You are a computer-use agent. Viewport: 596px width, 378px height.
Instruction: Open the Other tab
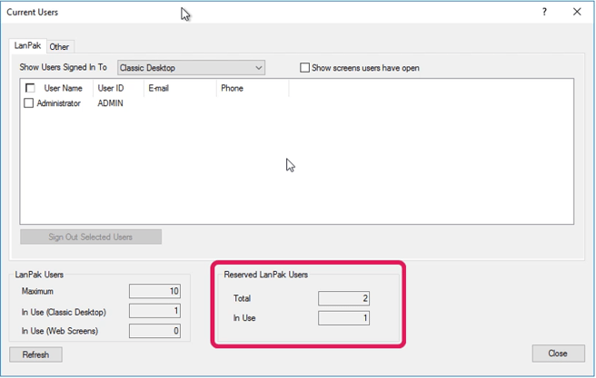(x=59, y=47)
